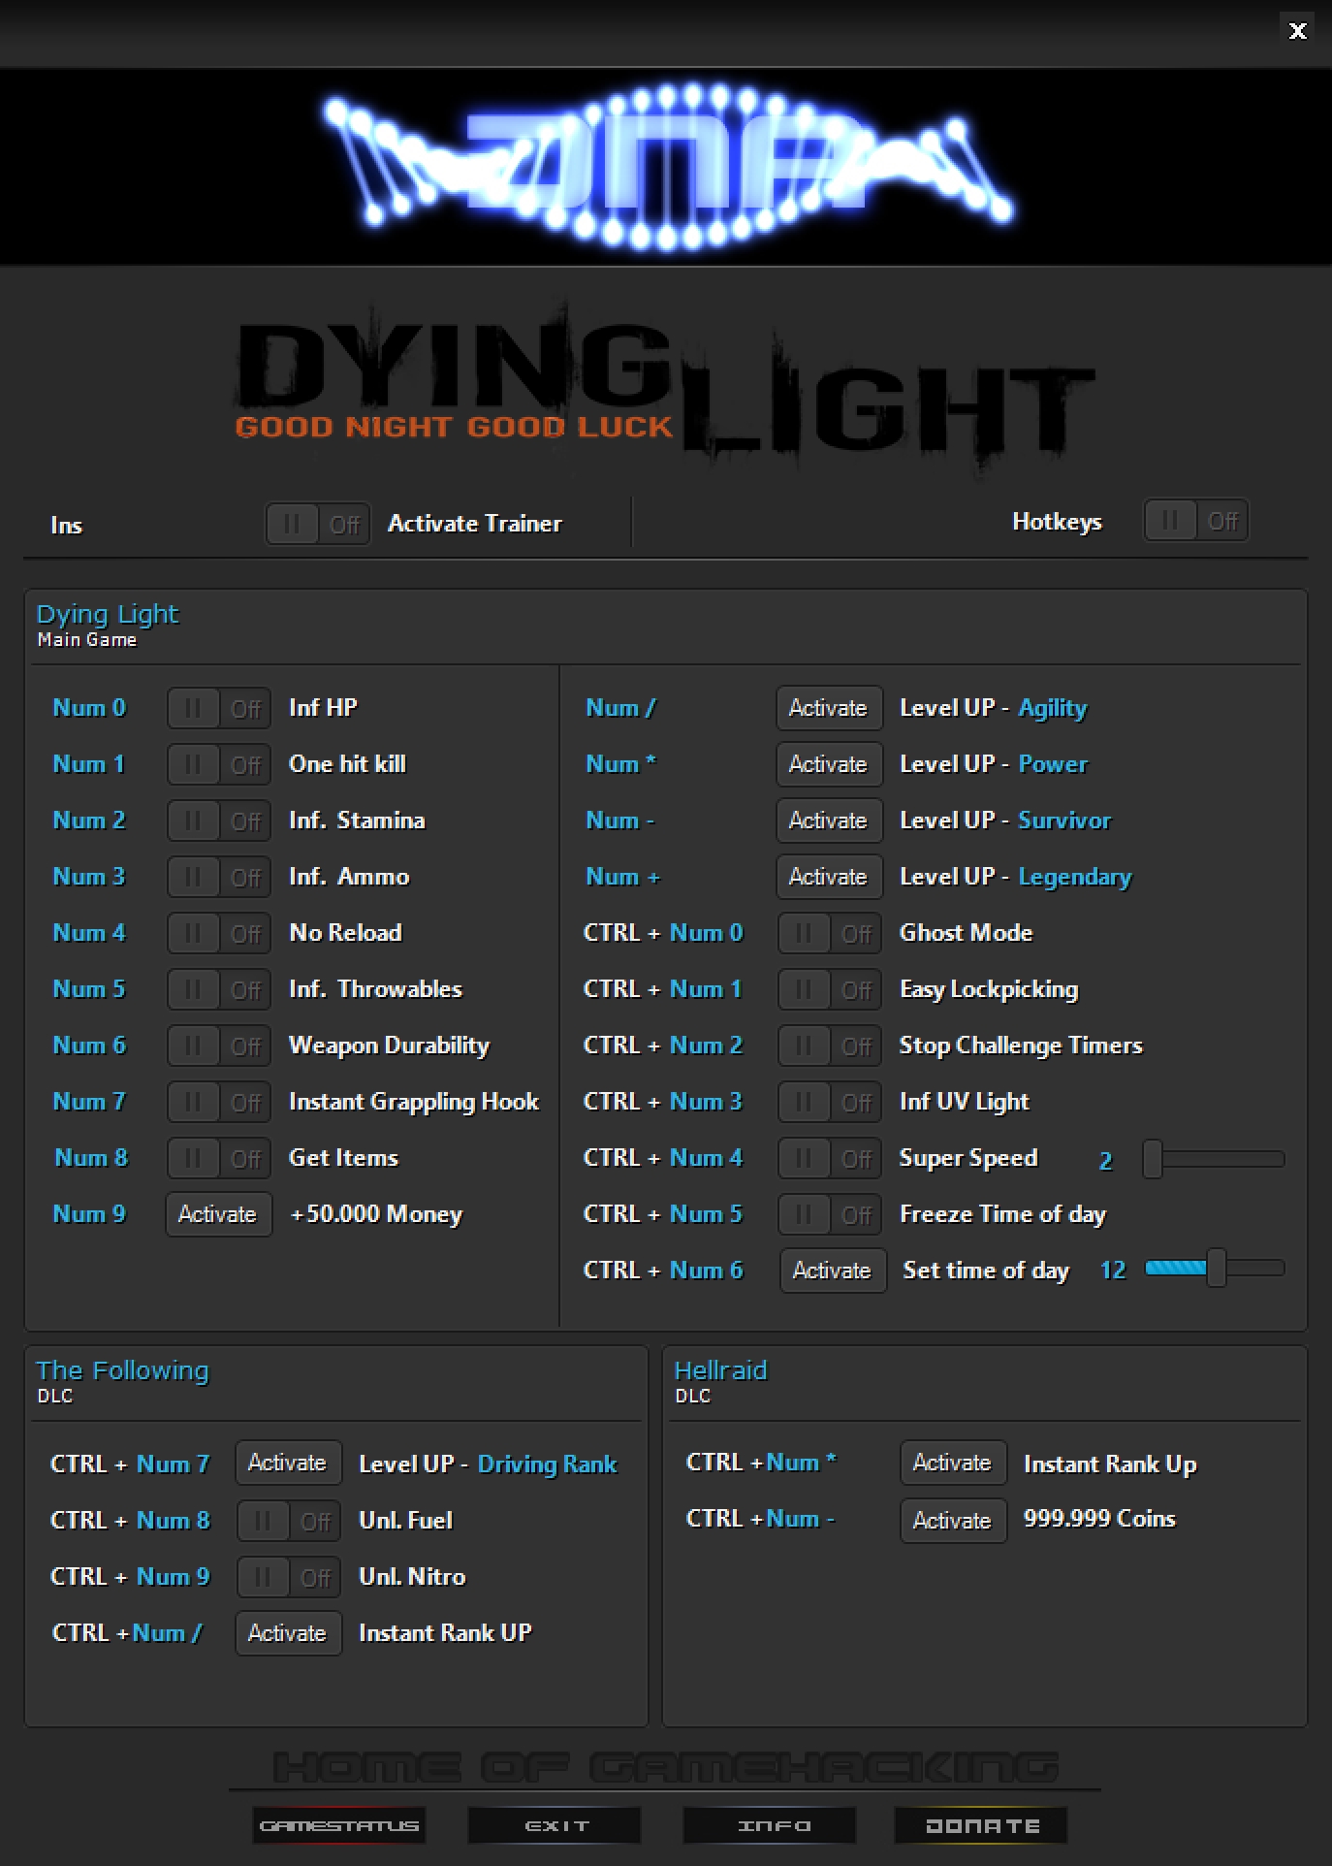This screenshot has width=1332, height=1866.
Task: Enable Inf. Throwables toggle
Action: coord(219,990)
